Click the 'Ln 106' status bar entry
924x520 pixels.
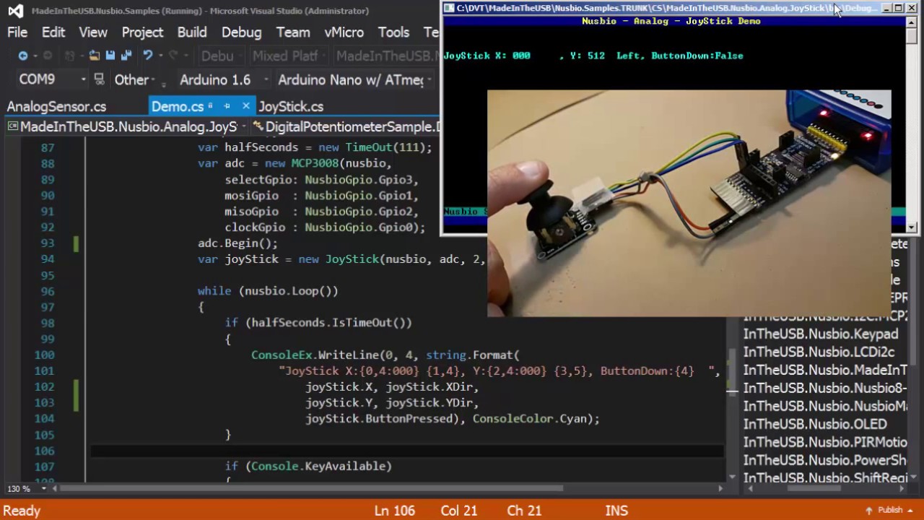tap(394, 511)
